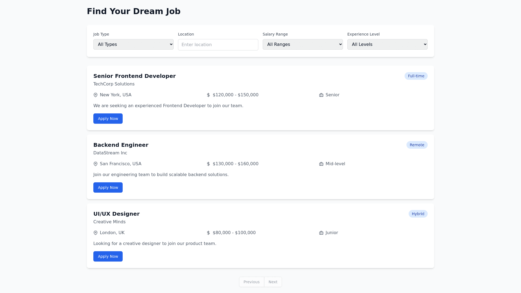Open the Experience Level dropdown
521x293 pixels.
[387, 44]
